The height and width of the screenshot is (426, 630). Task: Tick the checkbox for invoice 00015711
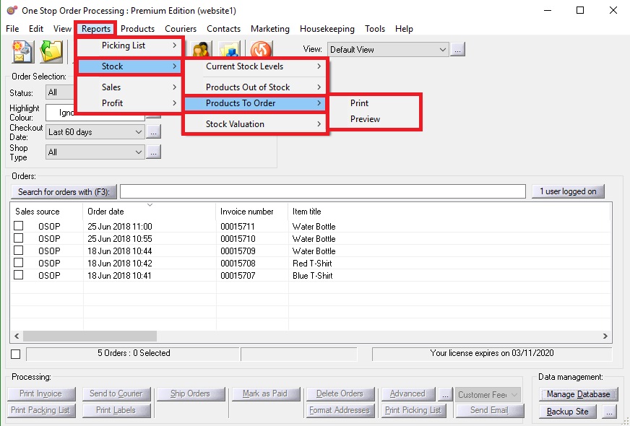tap(19, 226)
